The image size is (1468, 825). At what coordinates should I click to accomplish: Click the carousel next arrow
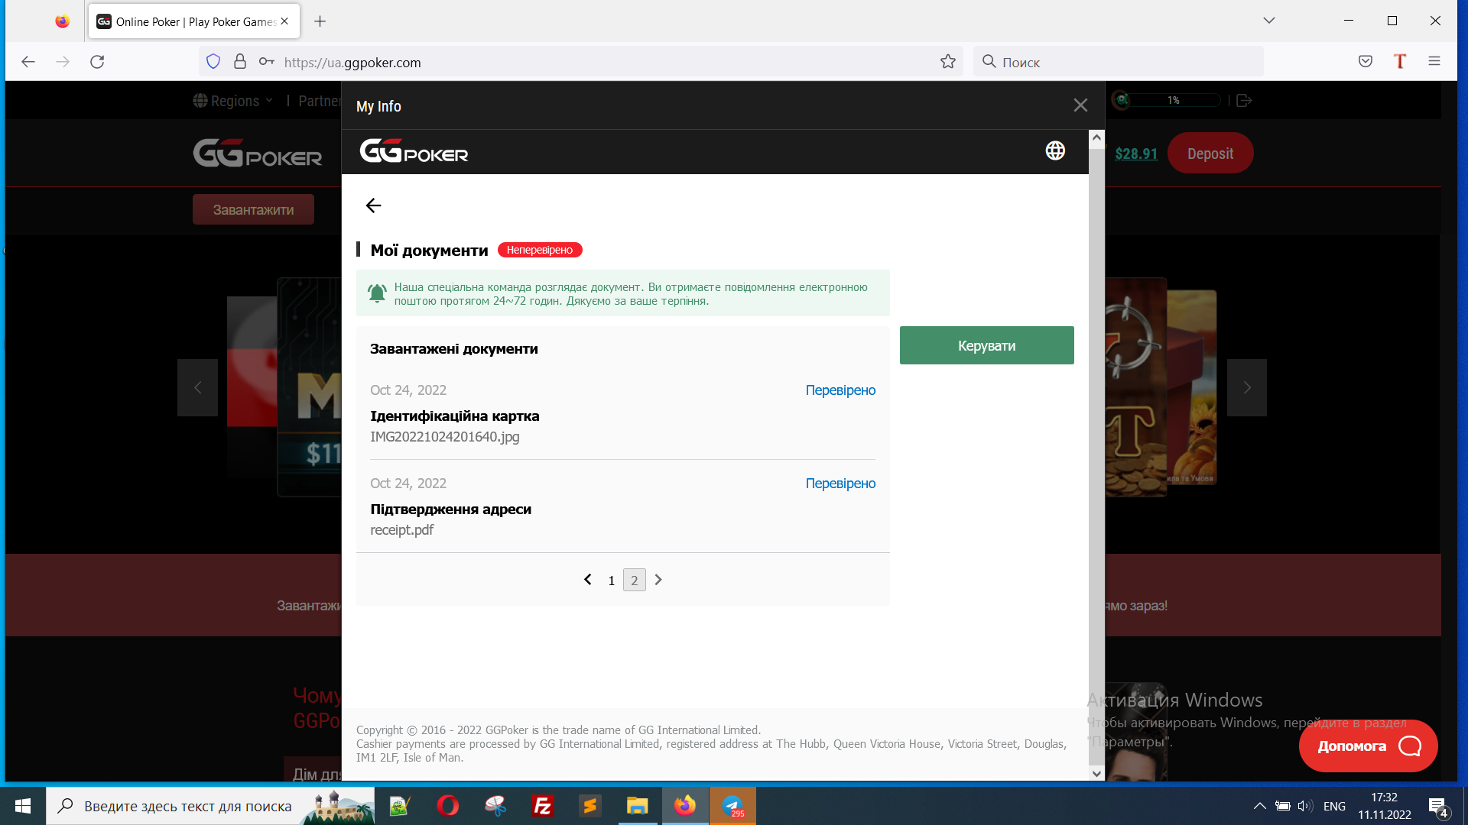click(1247, 388)
